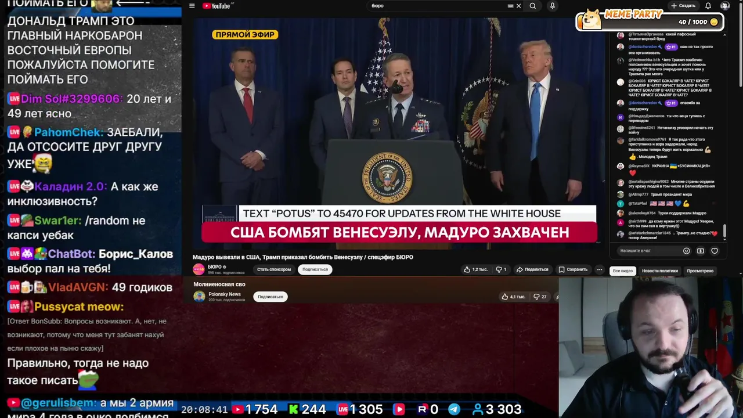Viewport: 743px width, 418px height.
Task: Click the total viewers person icon (3 303)
Action: coord(478,409)
